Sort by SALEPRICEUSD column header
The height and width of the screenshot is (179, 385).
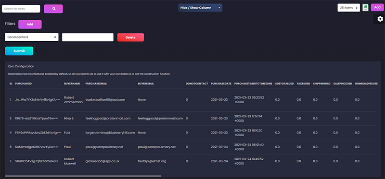click(343, 84)
